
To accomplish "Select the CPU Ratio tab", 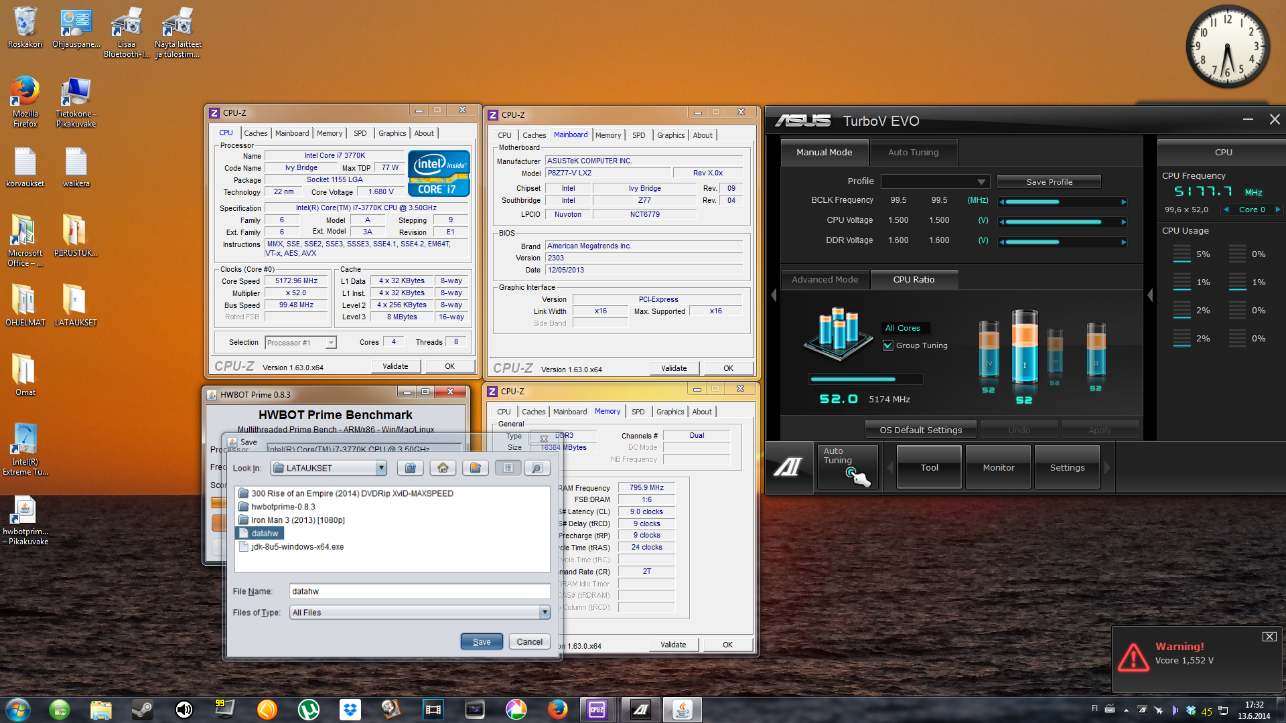I will (914, 280).
